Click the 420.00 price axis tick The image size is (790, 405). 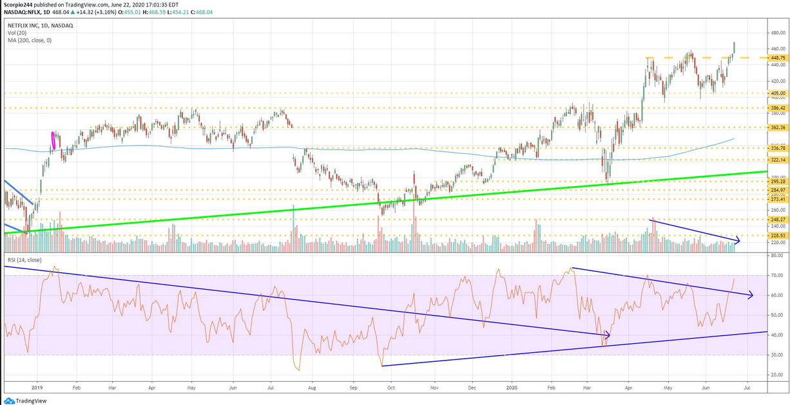click(x=777, y=81)
